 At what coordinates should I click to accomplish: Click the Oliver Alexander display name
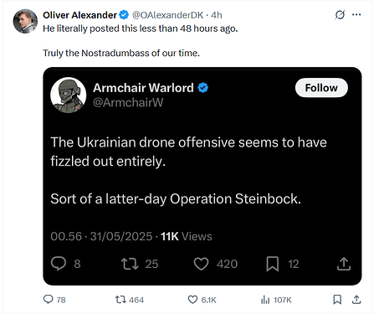(x=79, y=15)
